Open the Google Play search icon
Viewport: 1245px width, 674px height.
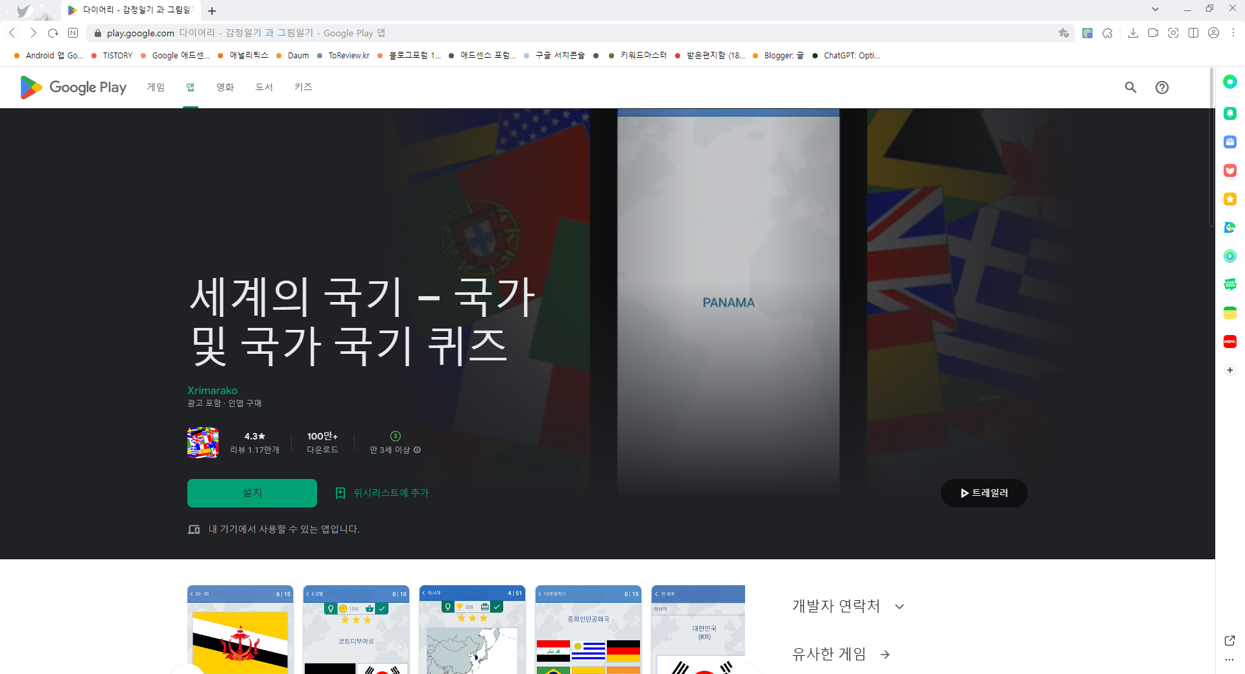click(x=1130, y=87)
